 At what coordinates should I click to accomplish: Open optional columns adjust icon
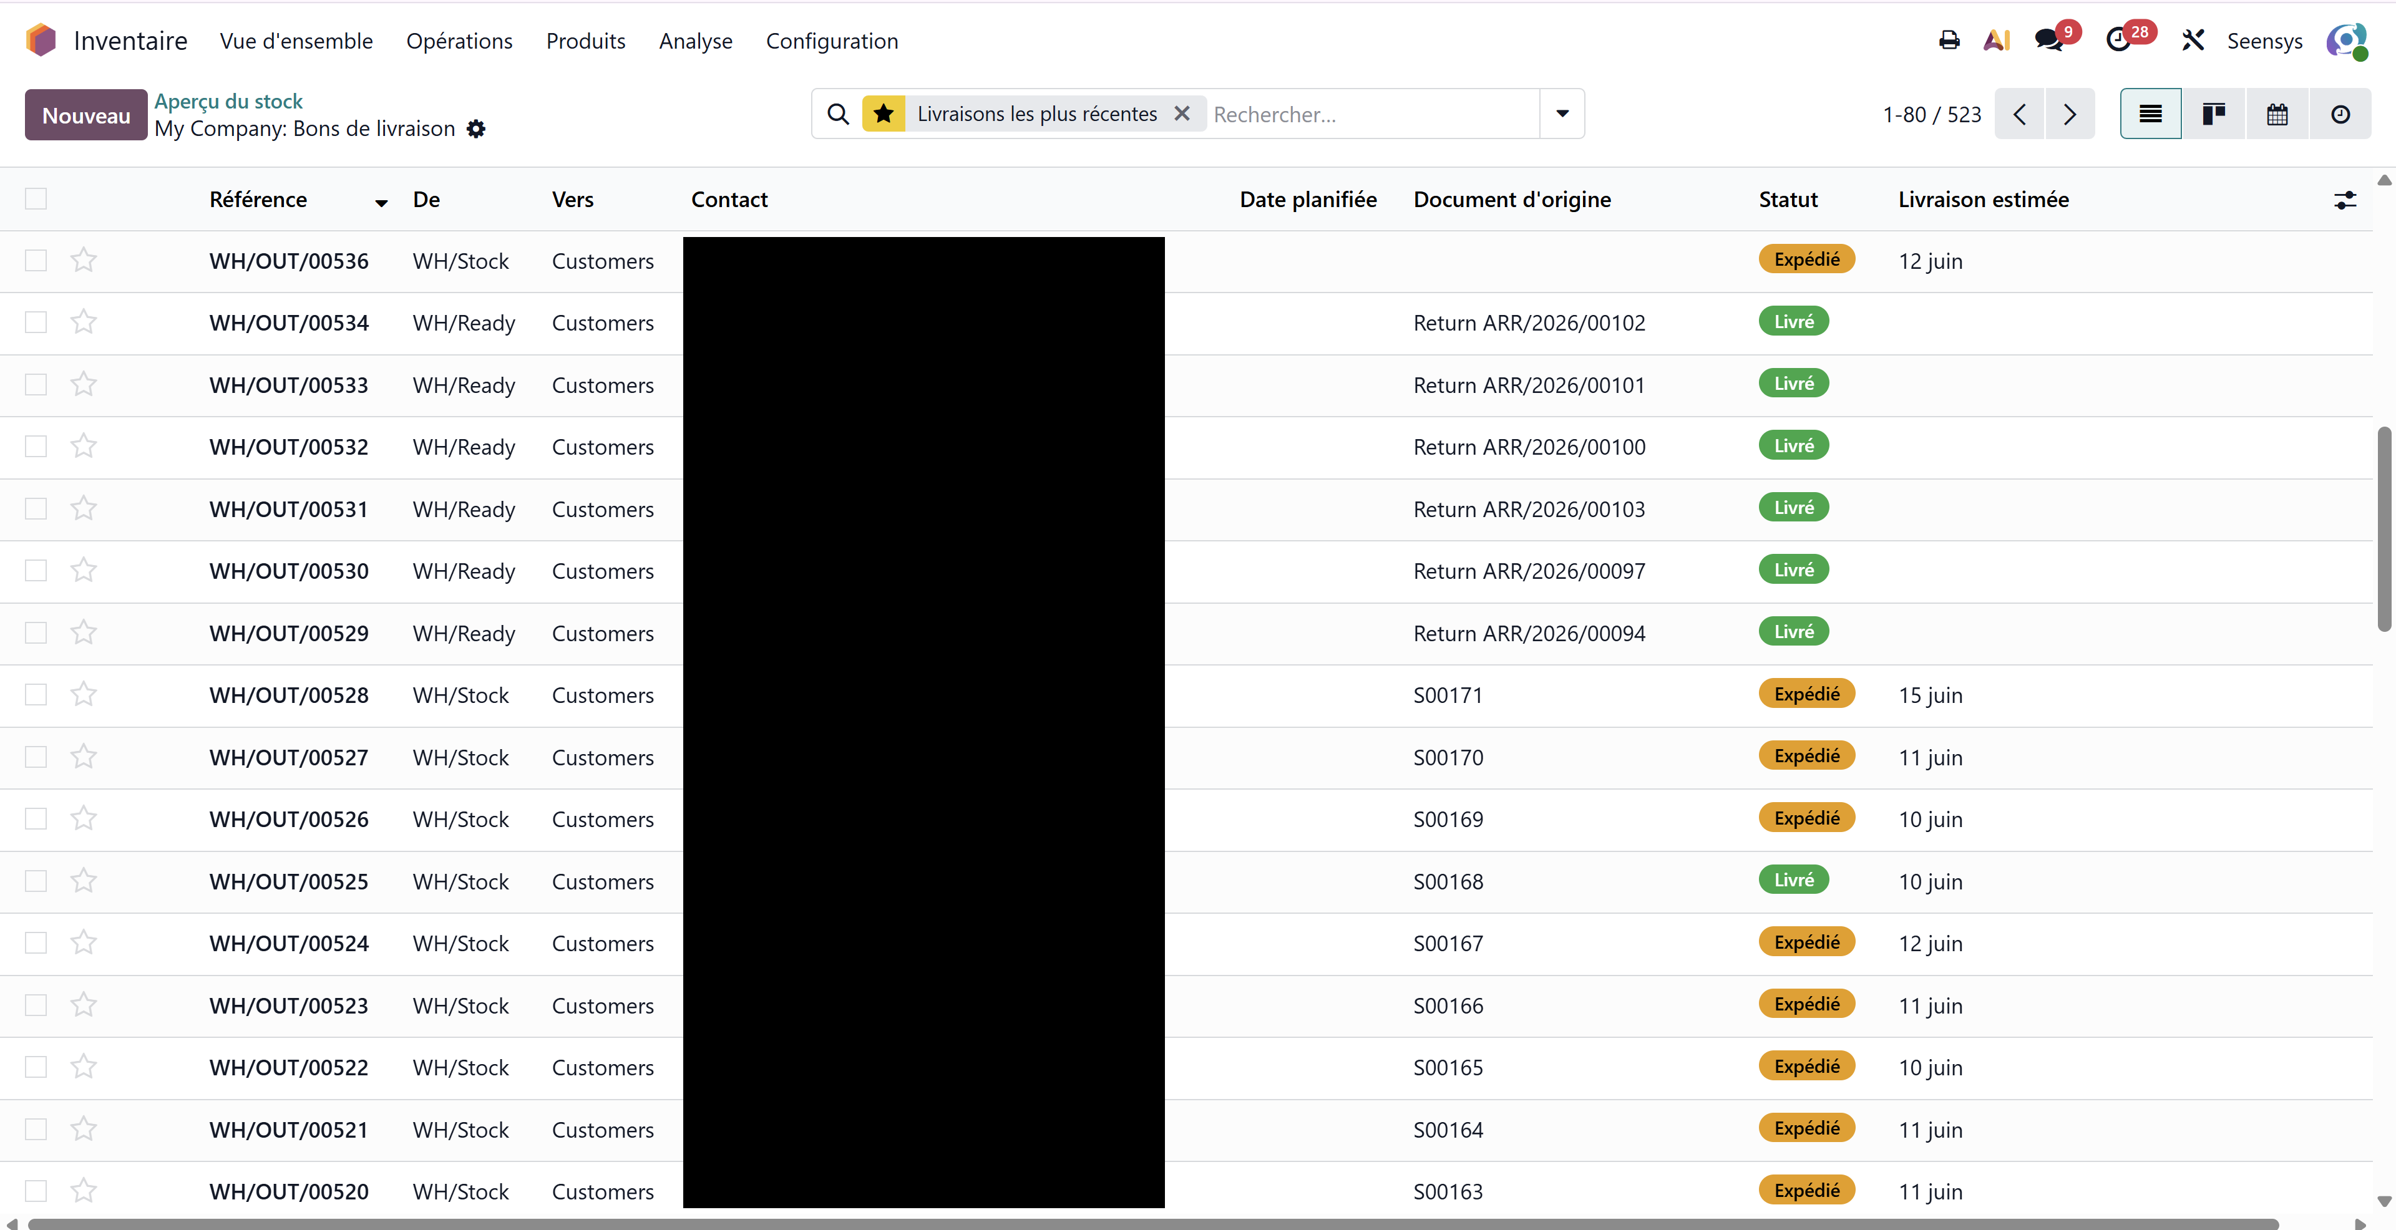tap(2345, 200)
